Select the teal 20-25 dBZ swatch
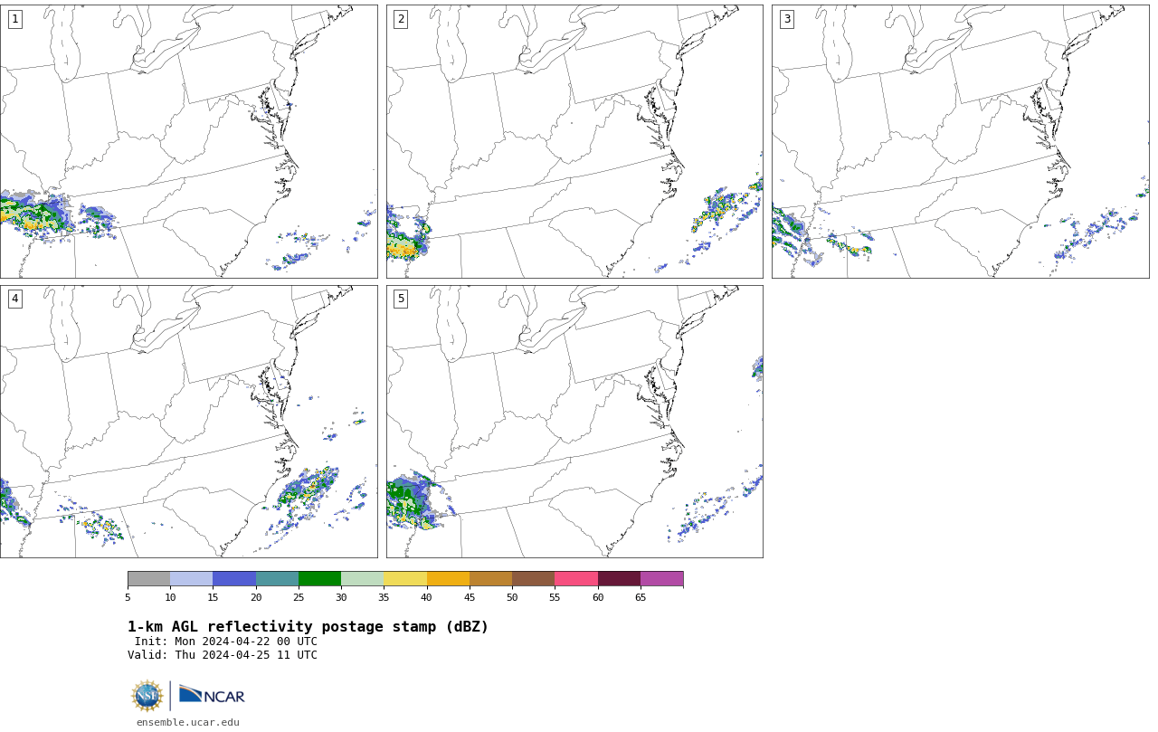Image resolution: width=1158 pixels, height=732 pixels. (277, 579)
